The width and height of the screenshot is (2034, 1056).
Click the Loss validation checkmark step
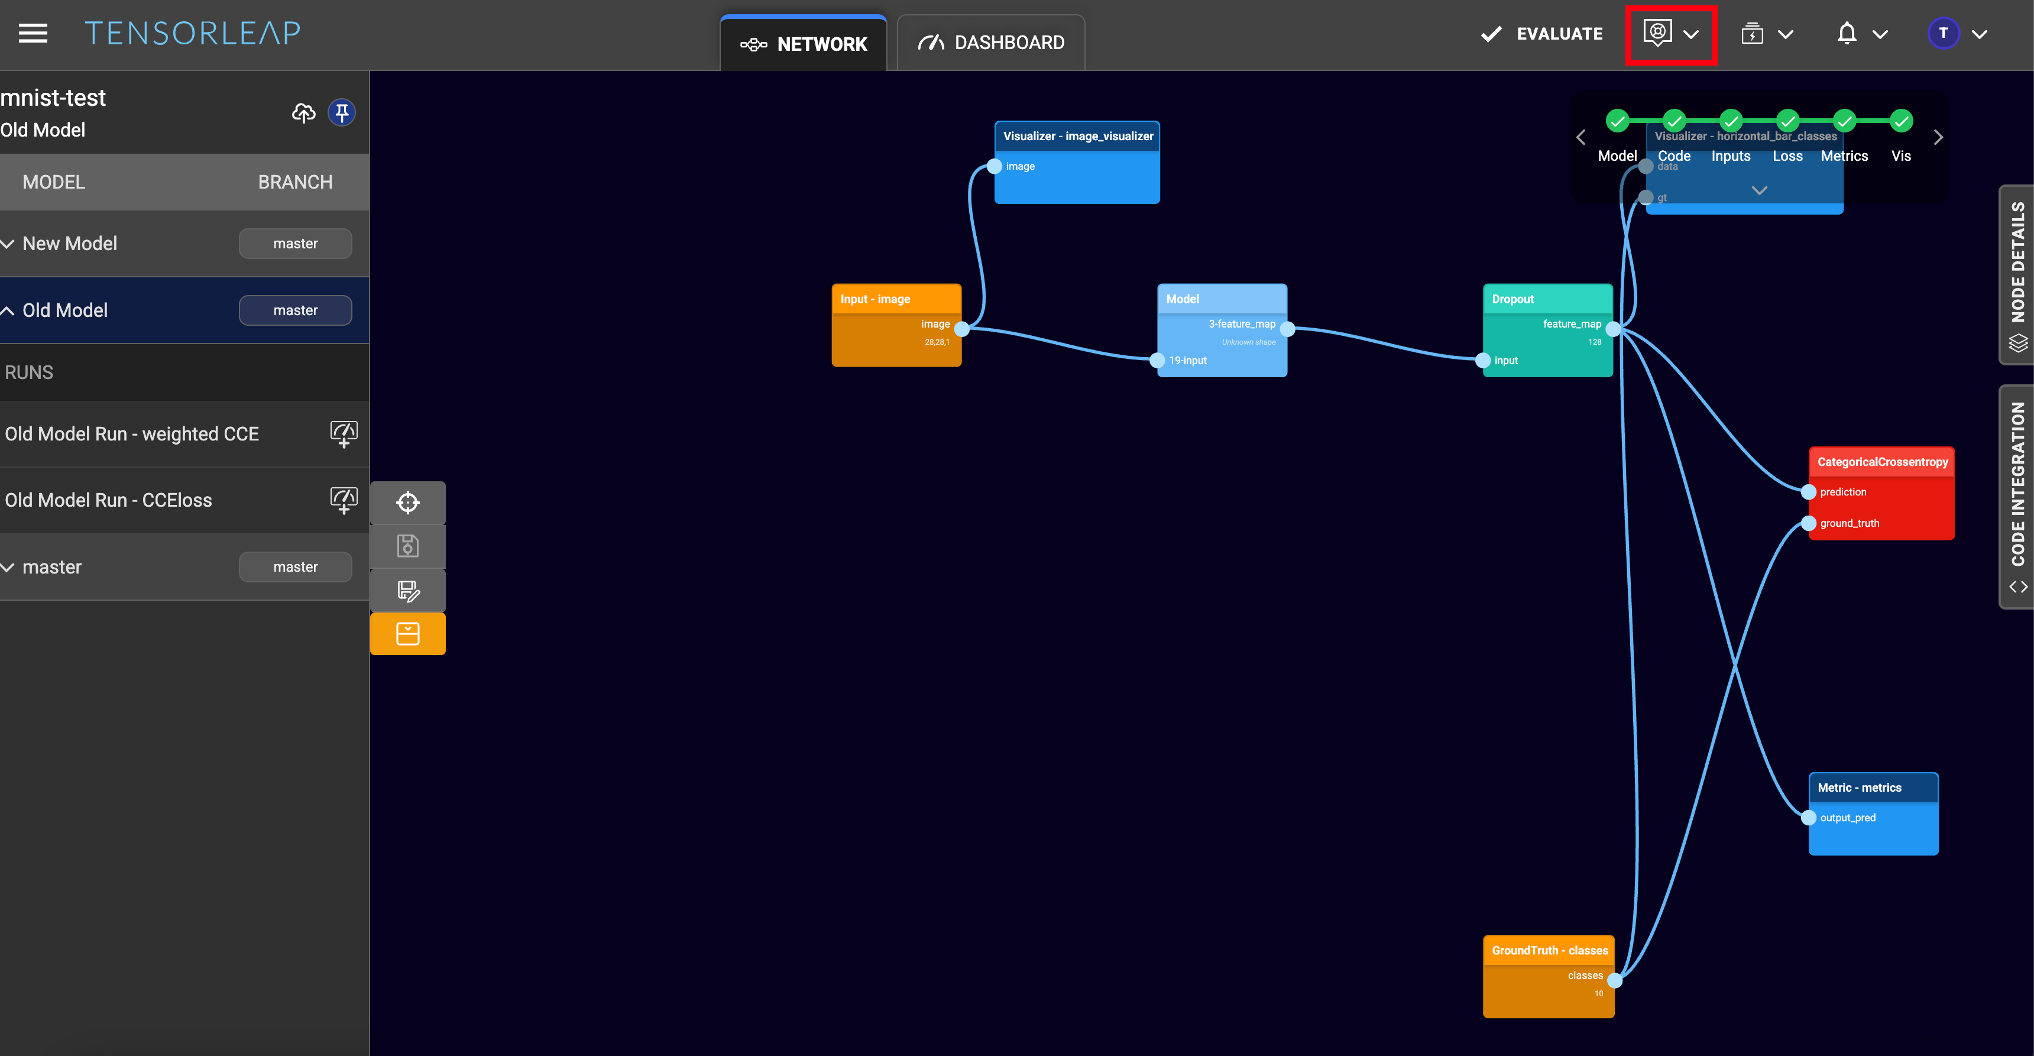(1787, 121)
